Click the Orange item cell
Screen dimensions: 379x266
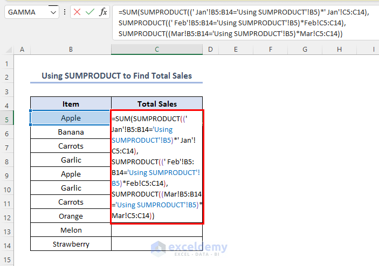pyautogui.click(x=71, y=216)
